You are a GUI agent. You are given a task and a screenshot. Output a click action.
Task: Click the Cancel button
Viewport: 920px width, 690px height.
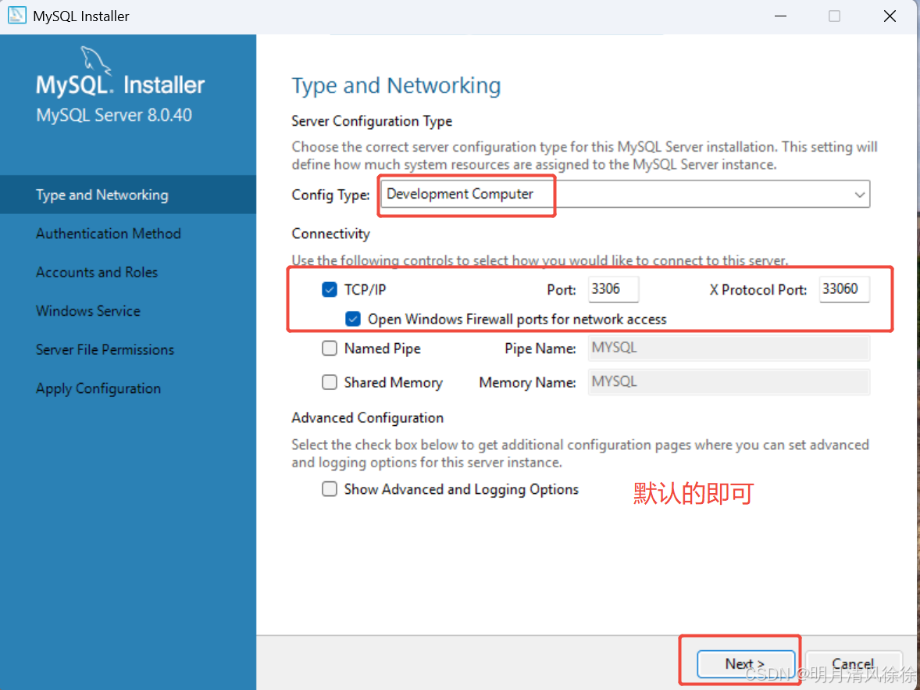tap(853, 664)
